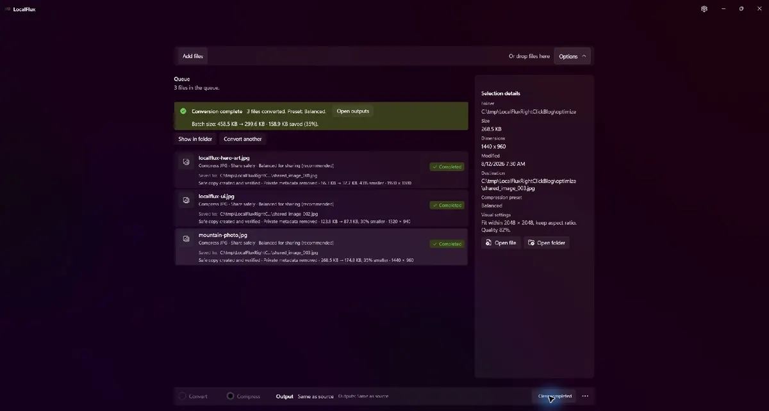This screenshot has width=769, height=411.
Task: Click the Add files button
Action: click(193, 56)
